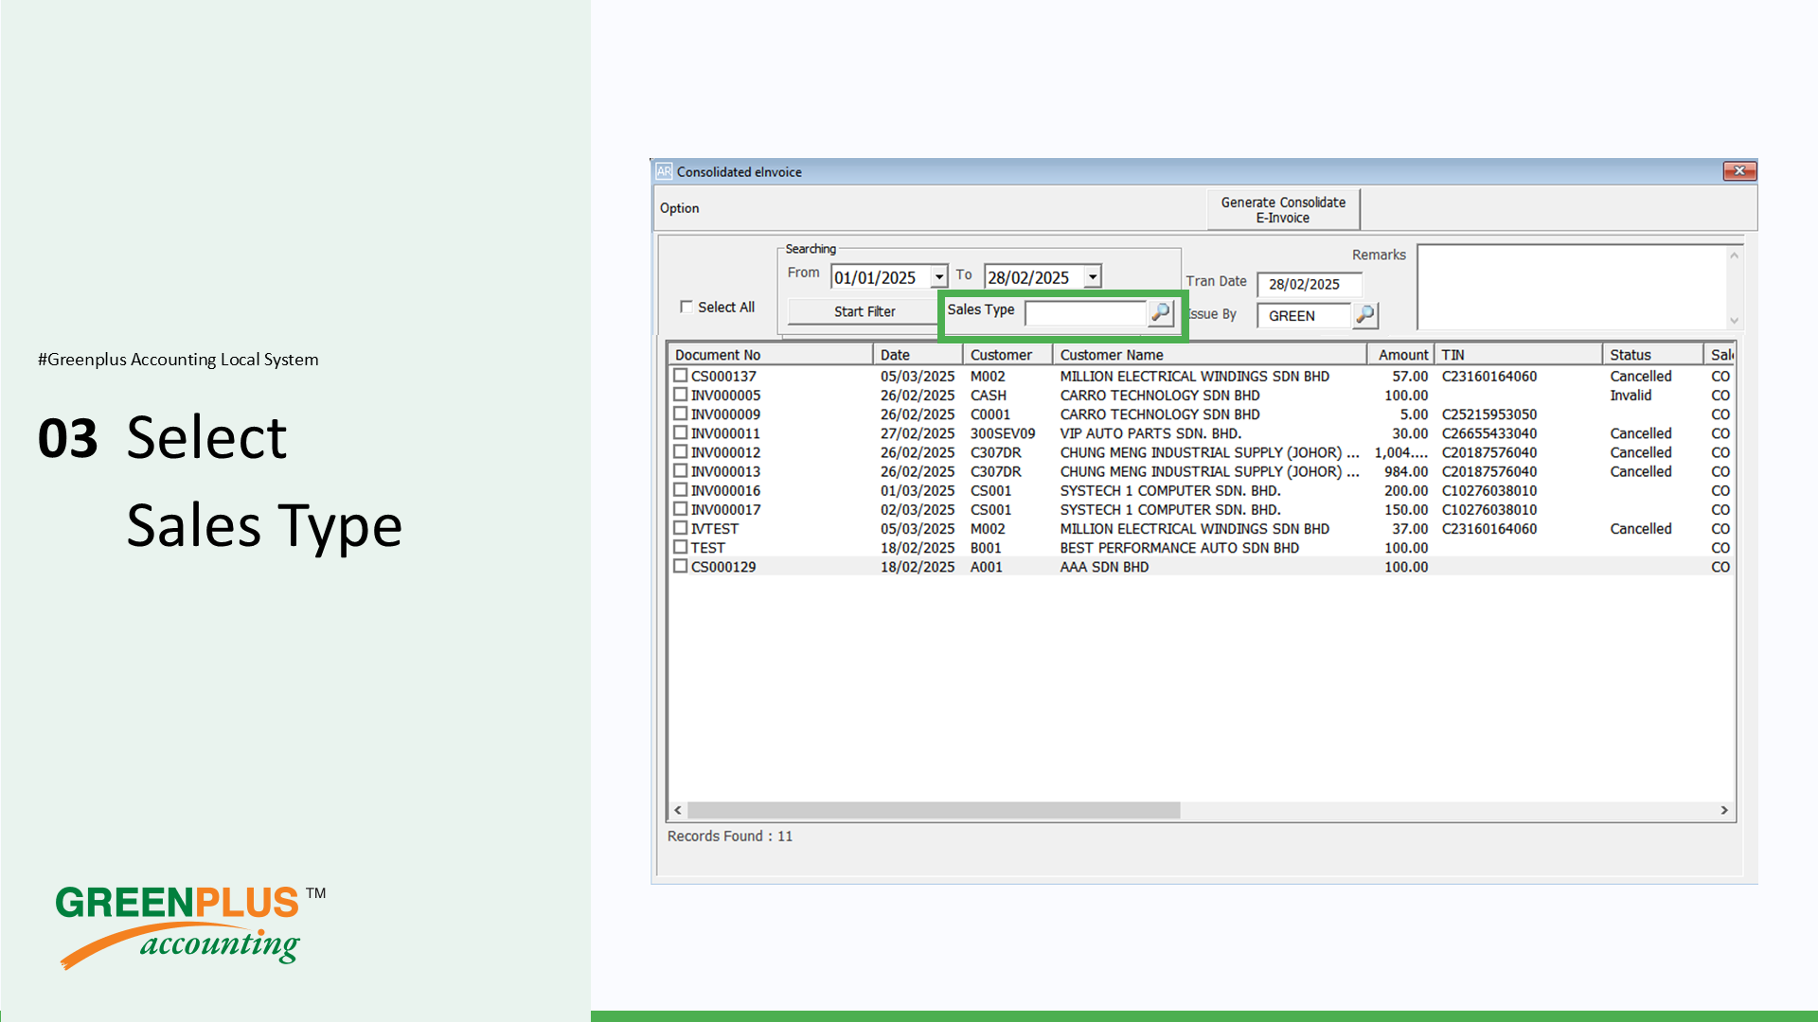Check the box for CS000137
1818x1022 pixels.
[680, 376]
